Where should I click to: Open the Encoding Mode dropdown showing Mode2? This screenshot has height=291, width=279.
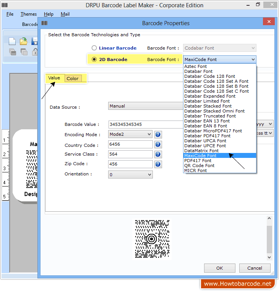[130, 134]
